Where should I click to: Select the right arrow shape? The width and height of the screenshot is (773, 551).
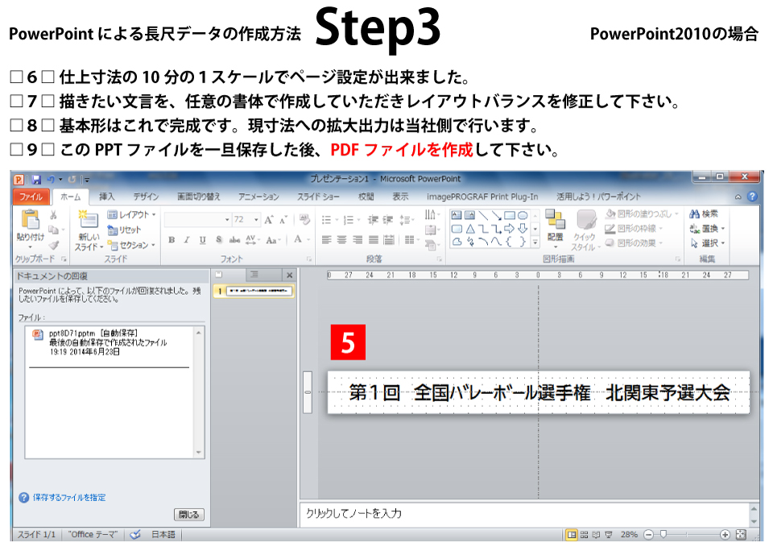click(510, 229)
